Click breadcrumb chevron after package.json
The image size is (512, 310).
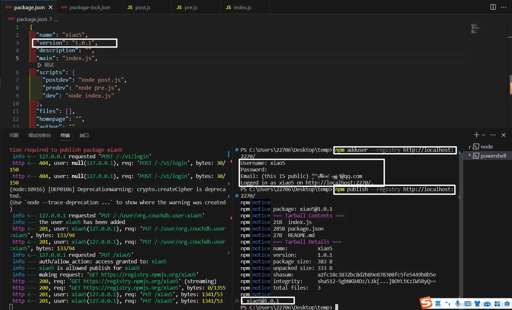click(x=51, y=19)
